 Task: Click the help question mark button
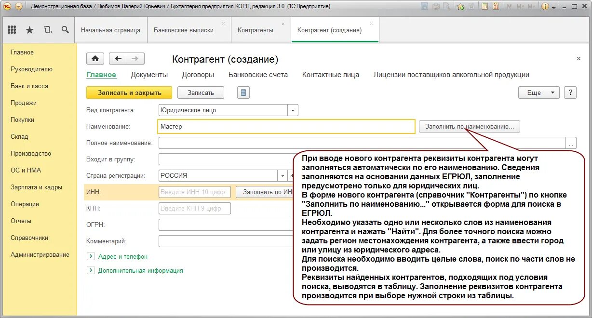(x=570, y=93)
